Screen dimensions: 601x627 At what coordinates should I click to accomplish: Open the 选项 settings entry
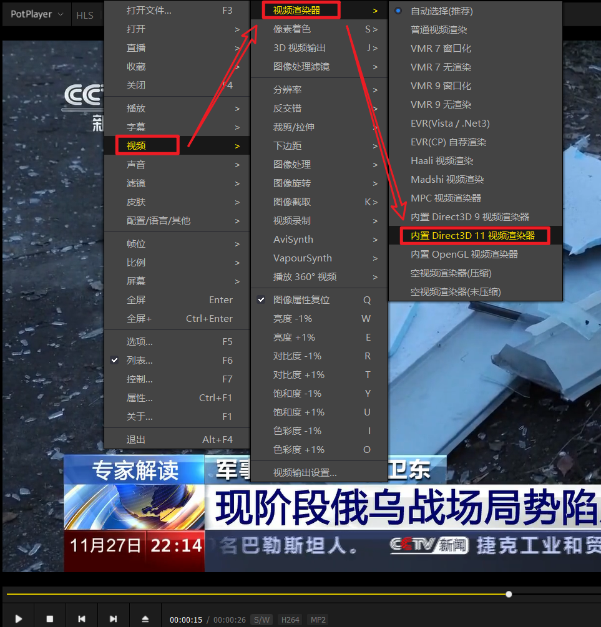point(139,341)
